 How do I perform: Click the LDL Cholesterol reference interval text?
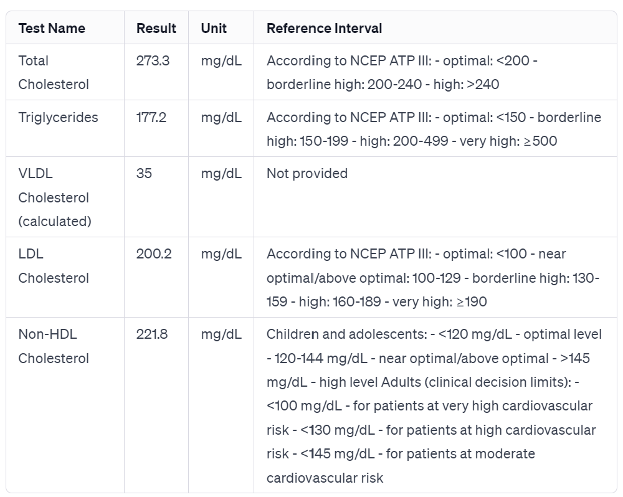pyautogui.click(x=433, y=278)
